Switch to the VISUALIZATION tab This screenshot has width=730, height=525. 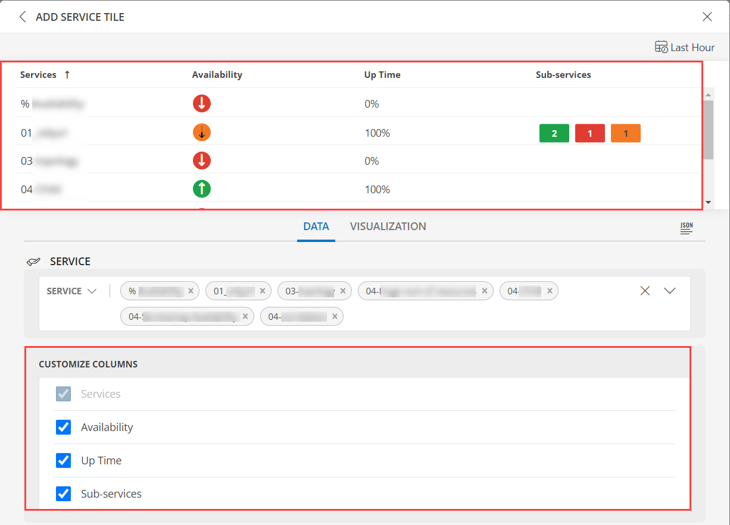pos(388,227)
